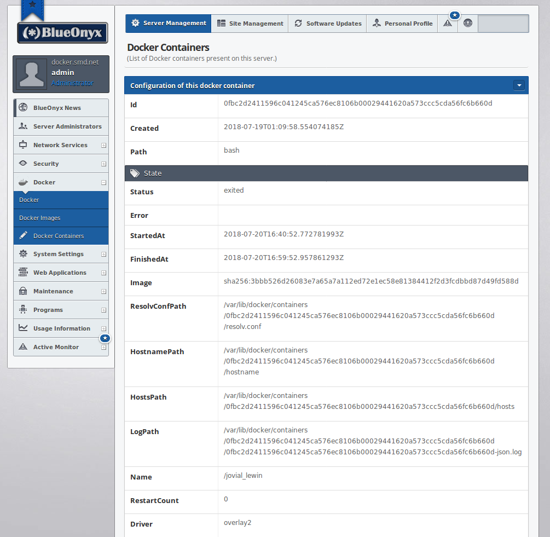Click the Programs icon
Image resolution: width=550 pixels, height=537 pixels.
[23, 309]
